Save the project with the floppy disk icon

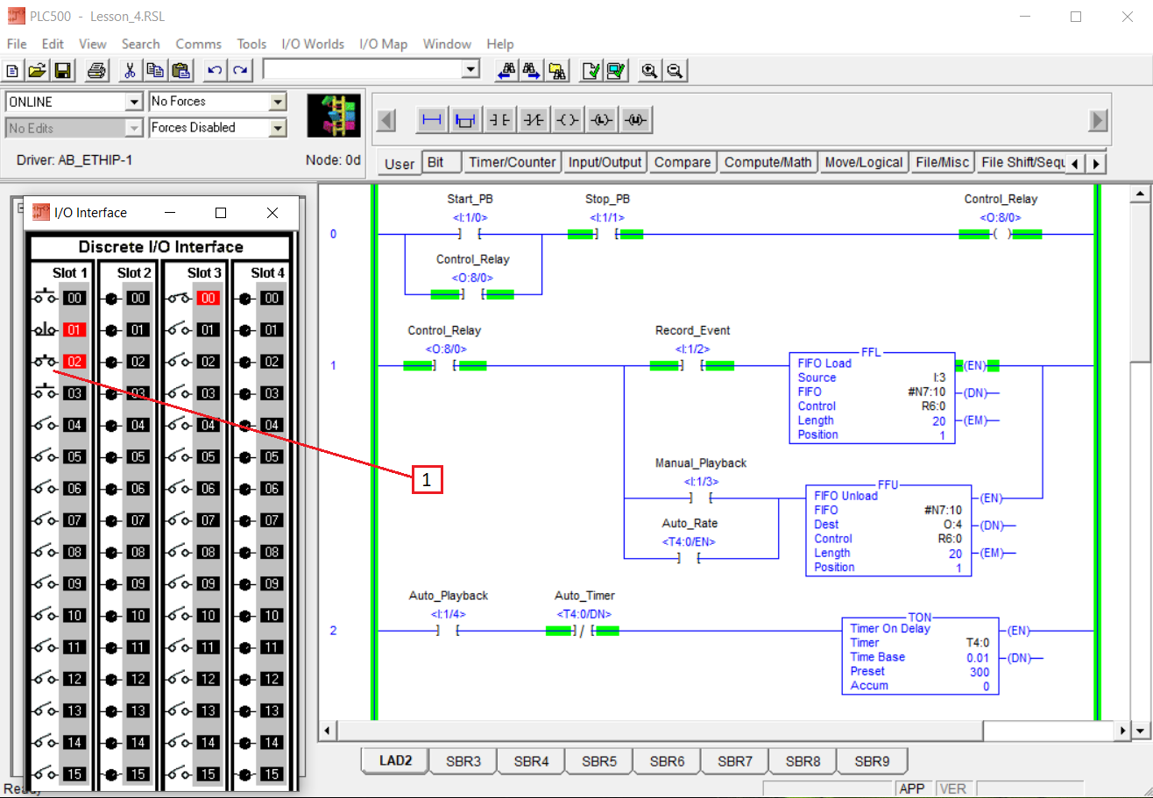(x=62, y=71)
